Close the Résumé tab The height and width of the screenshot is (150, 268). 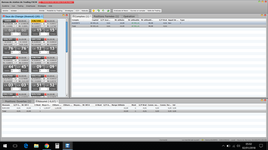pos(57,101)
